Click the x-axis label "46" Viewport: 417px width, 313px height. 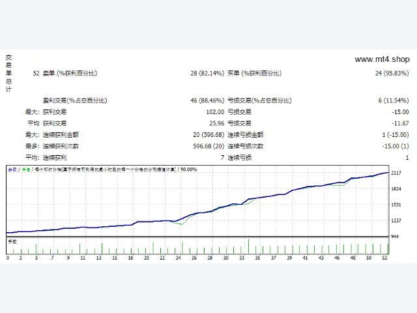337,258
